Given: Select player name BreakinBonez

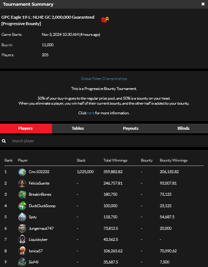Looking at the screenshot, I should [x=40, y=195].
